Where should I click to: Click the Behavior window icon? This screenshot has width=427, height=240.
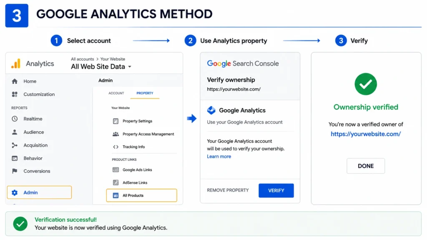click(15, 158)
